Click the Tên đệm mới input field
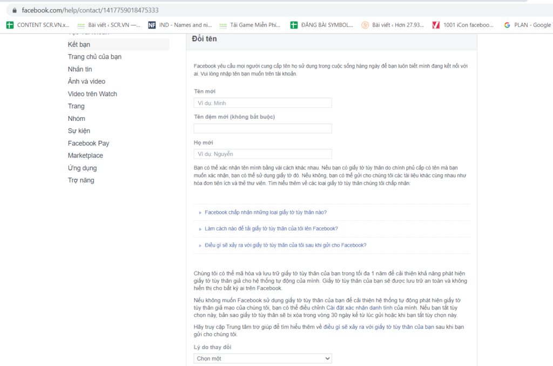 pyautogui.click(x=263, y=128)
